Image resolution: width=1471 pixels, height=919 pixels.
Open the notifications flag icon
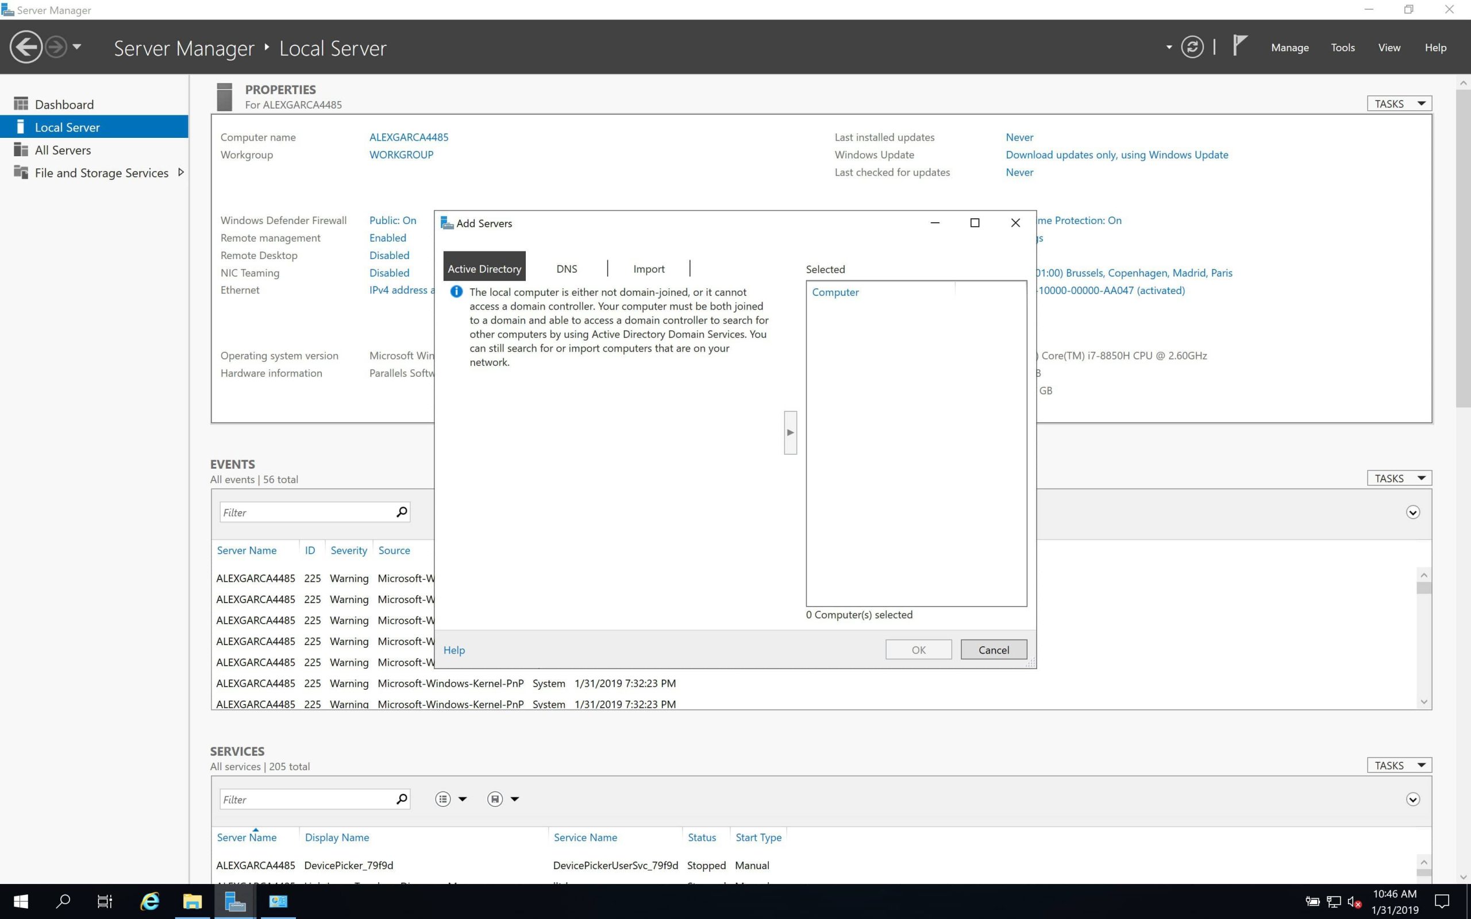(x=1239, y=45)
